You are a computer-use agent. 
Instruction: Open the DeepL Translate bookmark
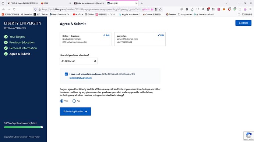click(60, 14)
